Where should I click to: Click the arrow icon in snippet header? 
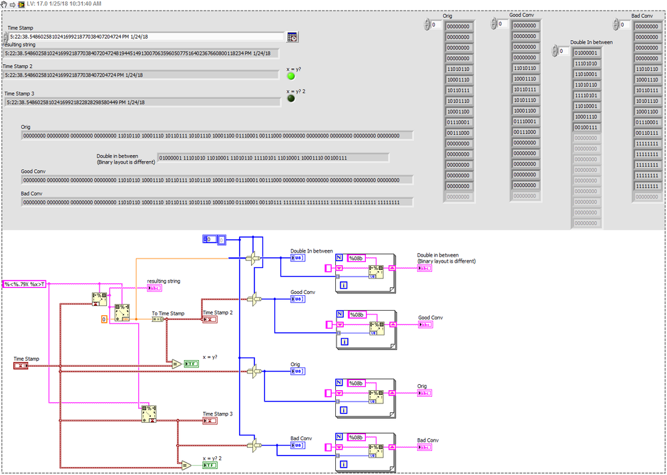pos(12,4)
